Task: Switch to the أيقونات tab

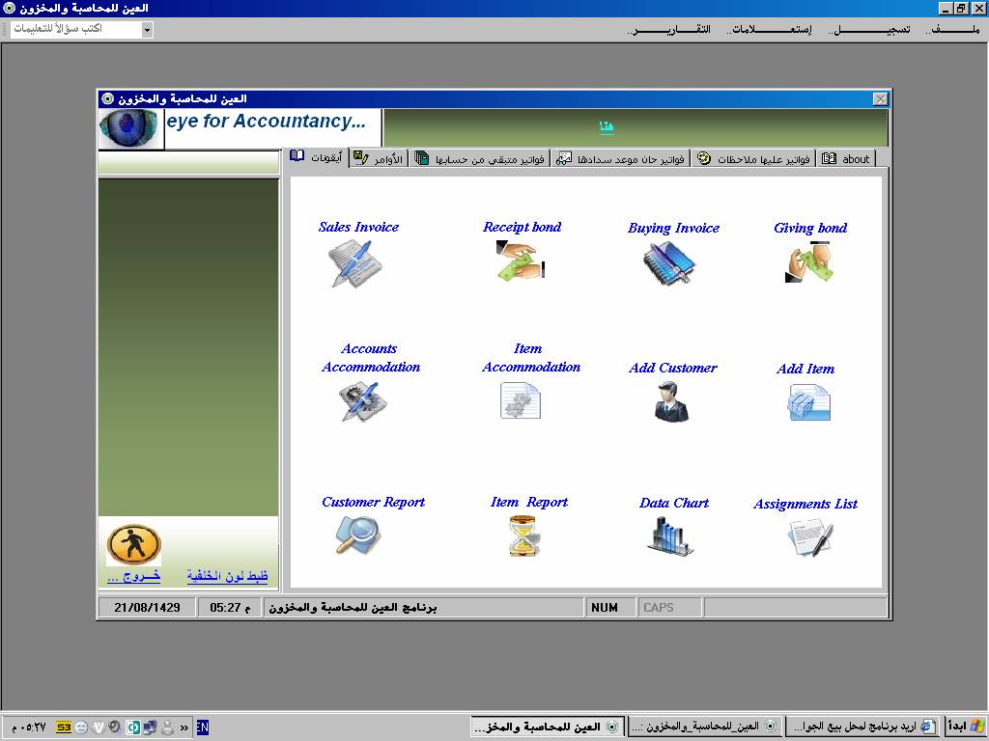Action: coord(317,157)
